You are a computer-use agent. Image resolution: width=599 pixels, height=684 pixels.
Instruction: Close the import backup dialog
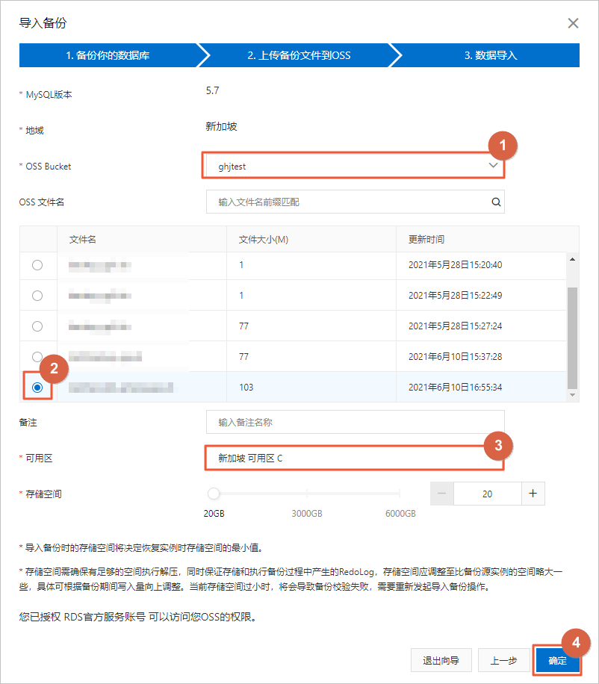573,23
